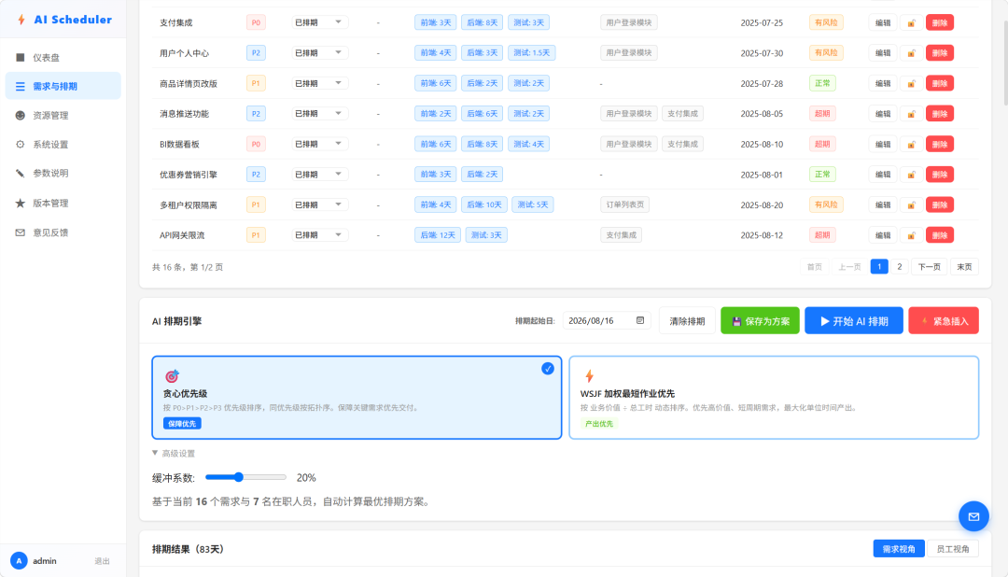
Task: Adjust the 缓冲系数 slider handle
Action: click(x=239, y=477)
